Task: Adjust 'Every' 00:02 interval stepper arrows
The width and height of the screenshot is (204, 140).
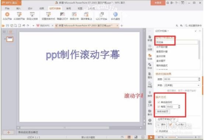Action: [179, 107]
